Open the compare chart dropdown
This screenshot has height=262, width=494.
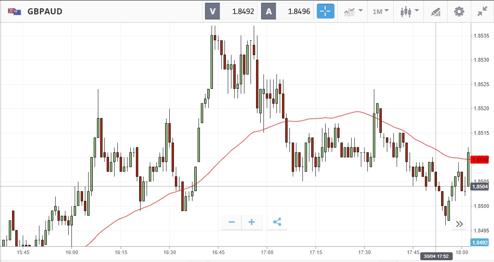coord(353,11)
